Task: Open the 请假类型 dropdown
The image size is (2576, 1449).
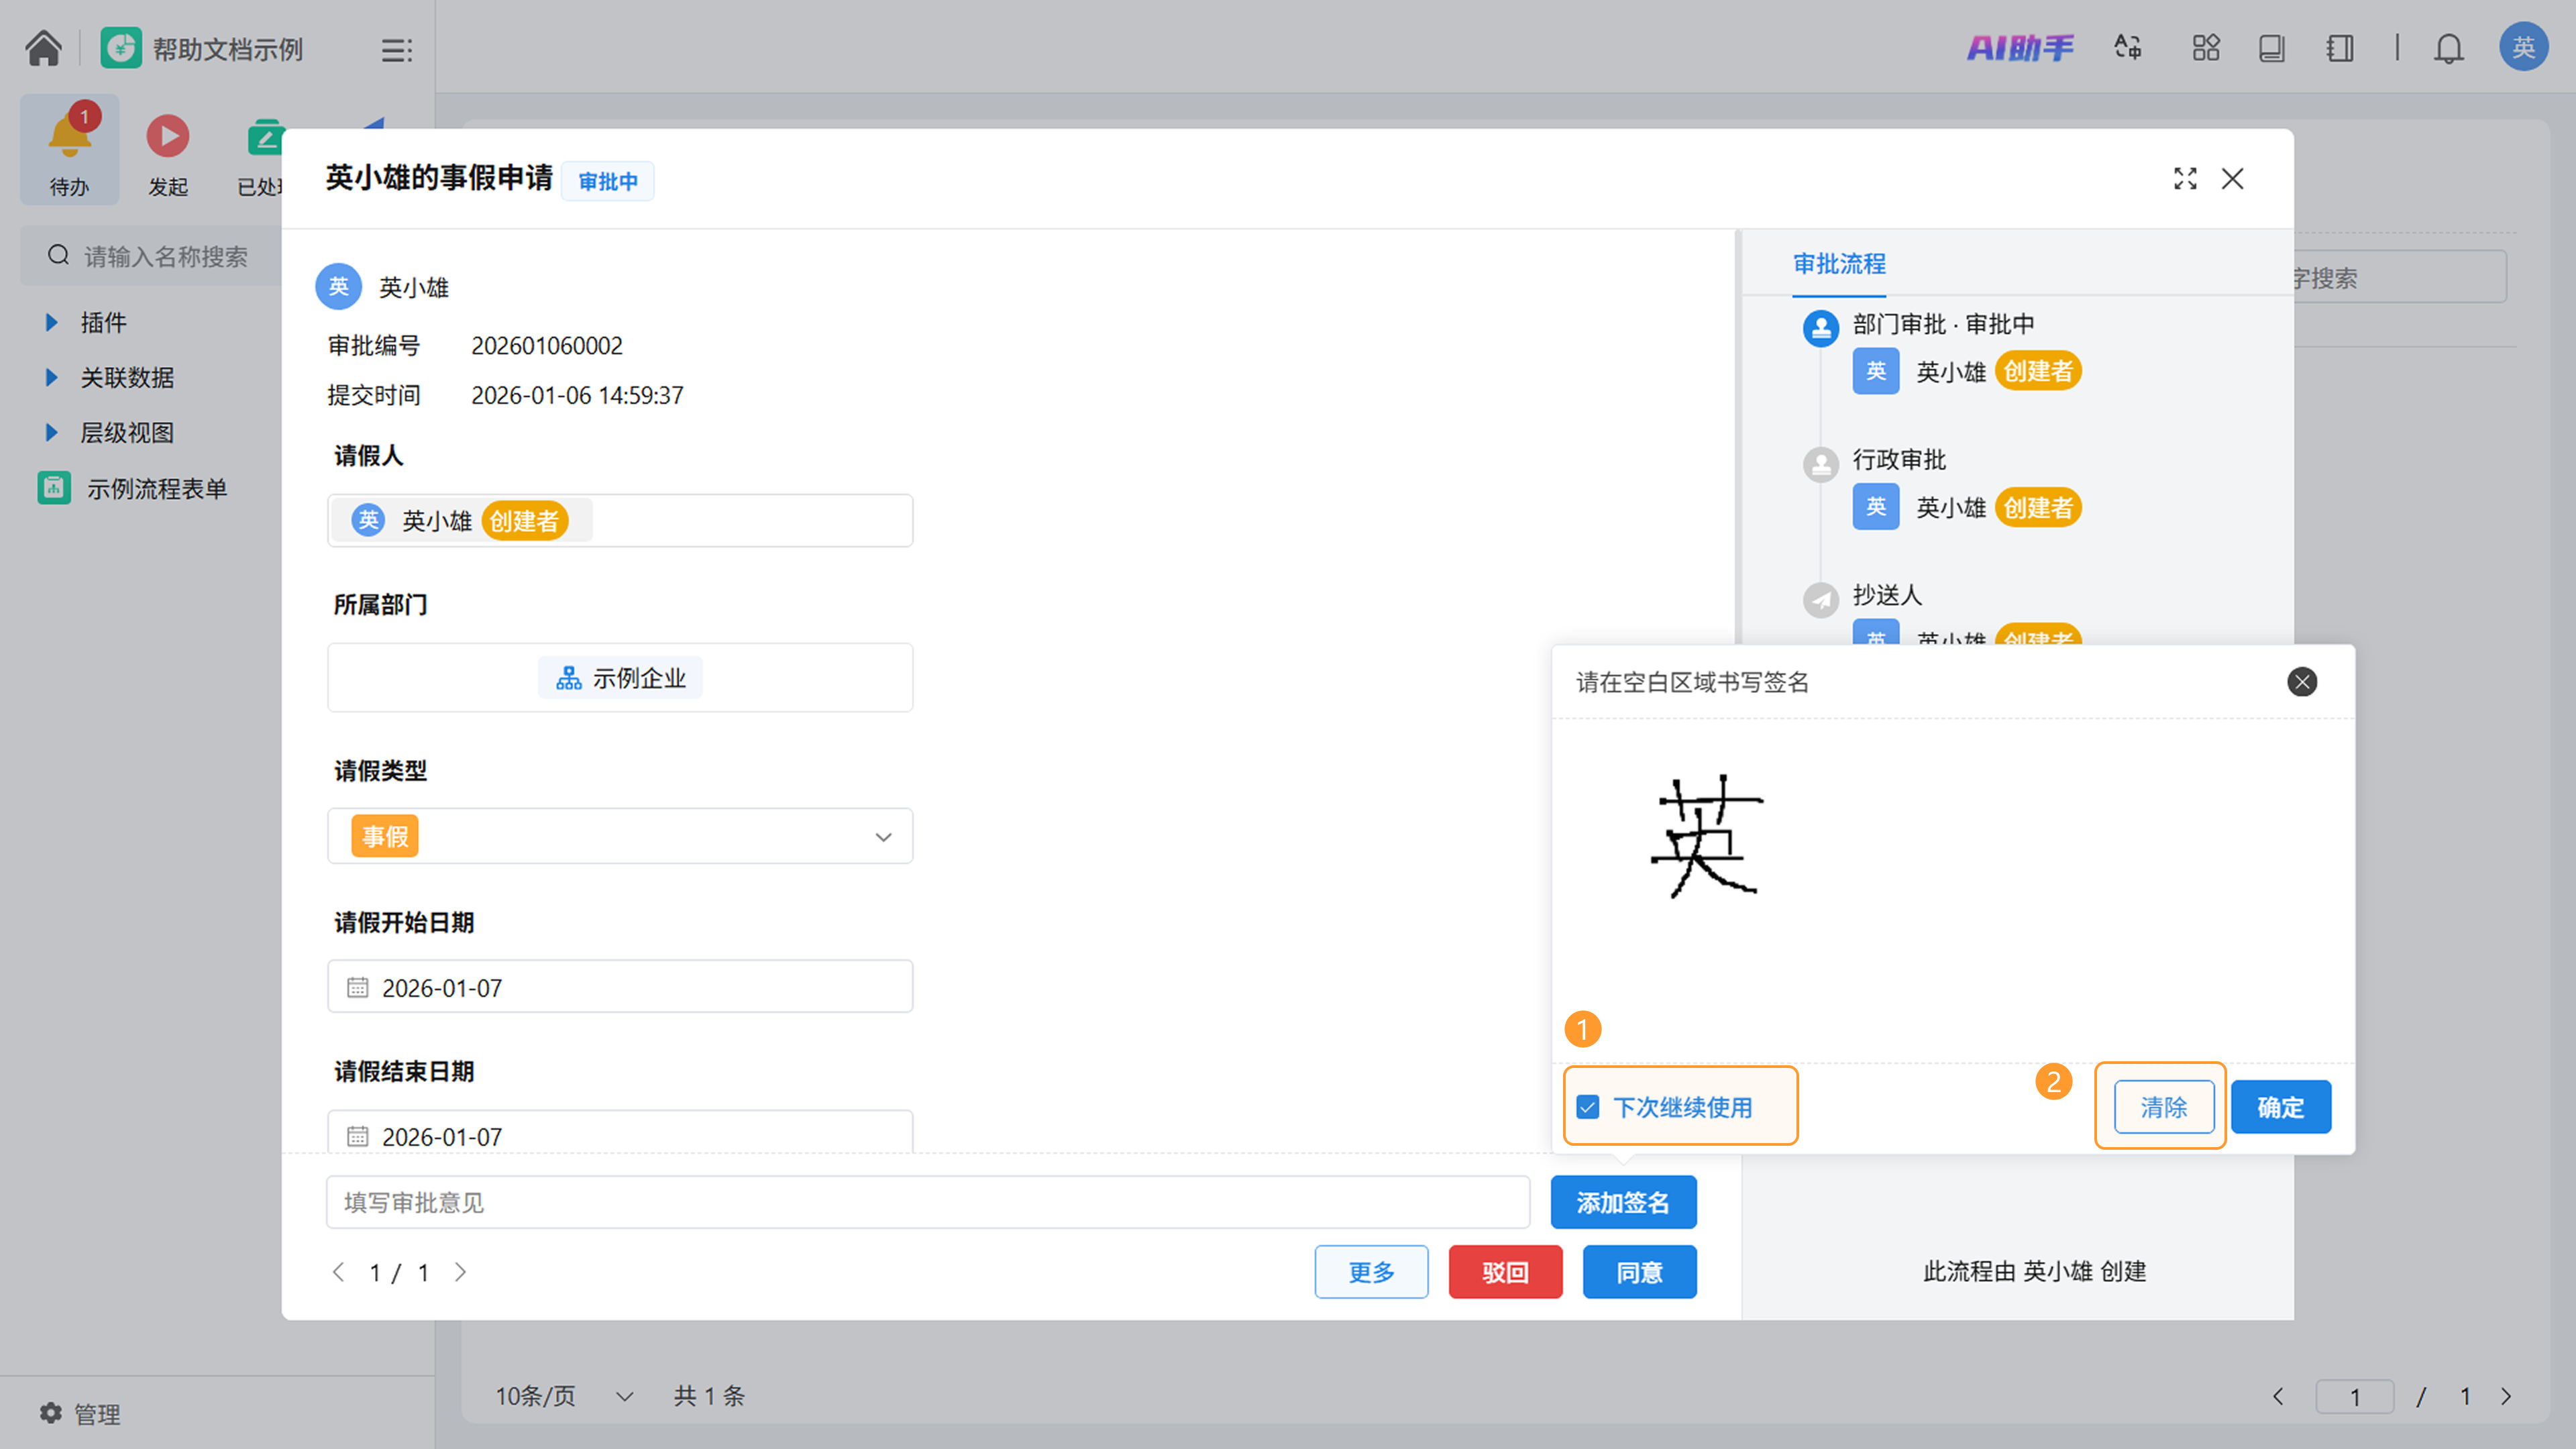Action: click(x=620, y=836)
